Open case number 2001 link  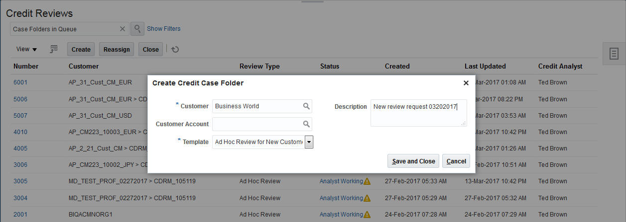(20, 215)
